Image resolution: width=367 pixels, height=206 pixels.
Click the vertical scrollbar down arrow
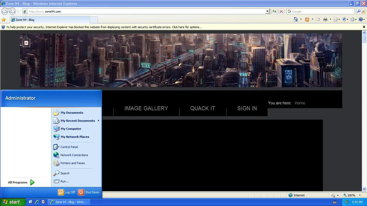click(364, 189)
